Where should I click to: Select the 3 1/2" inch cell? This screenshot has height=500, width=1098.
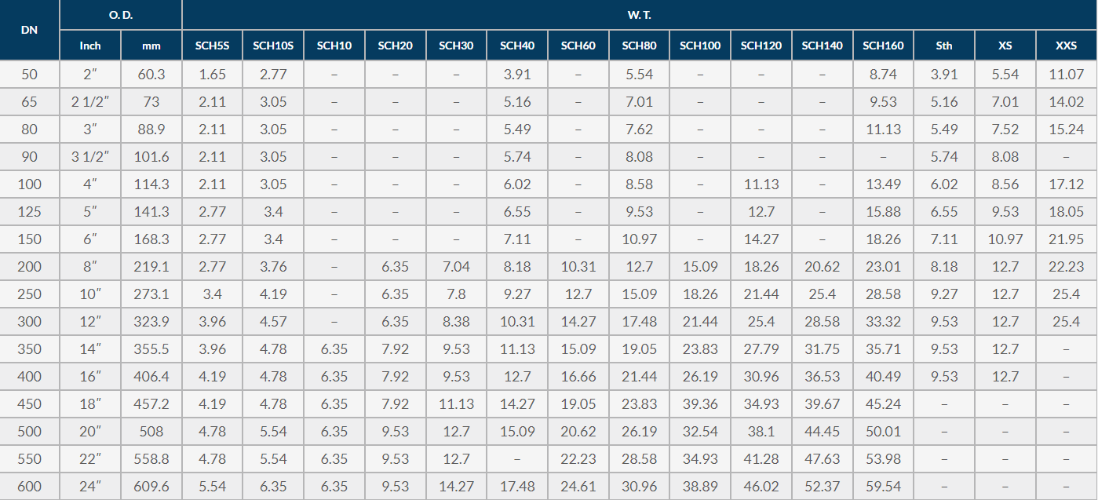(90, 157)
